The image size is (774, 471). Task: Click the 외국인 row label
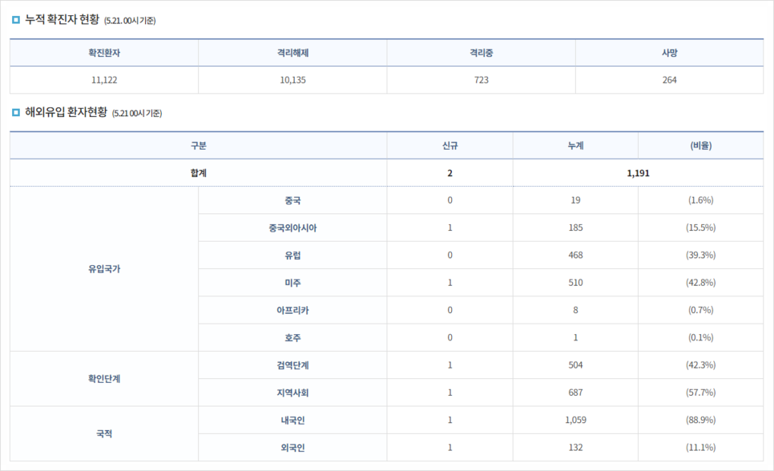292,448
